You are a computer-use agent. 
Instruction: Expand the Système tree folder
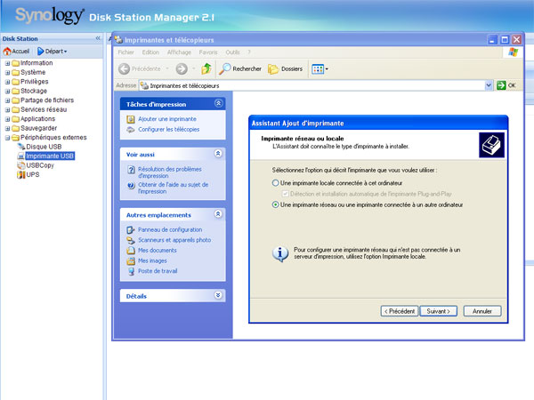click(7, 73)
